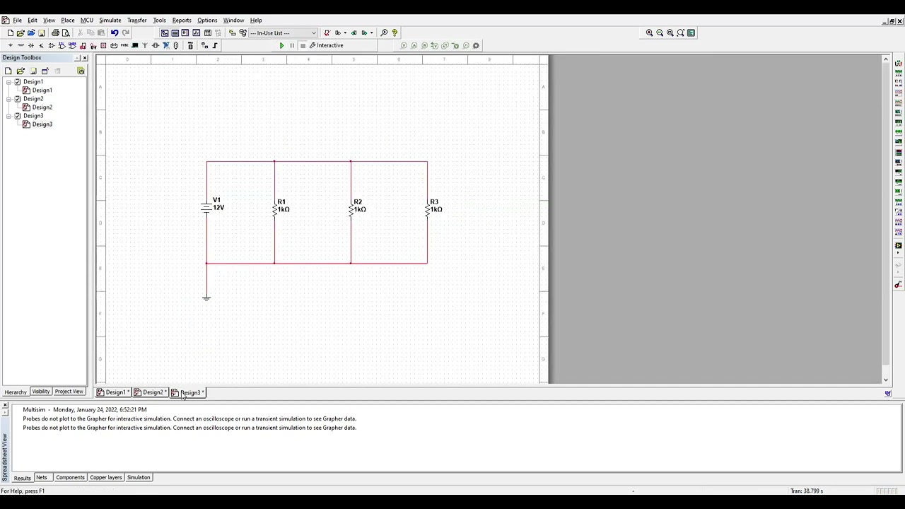This screenshot has height=509, width=905.
Task: Click New design icon in Design Toolbox
Action: click(8, 71)
